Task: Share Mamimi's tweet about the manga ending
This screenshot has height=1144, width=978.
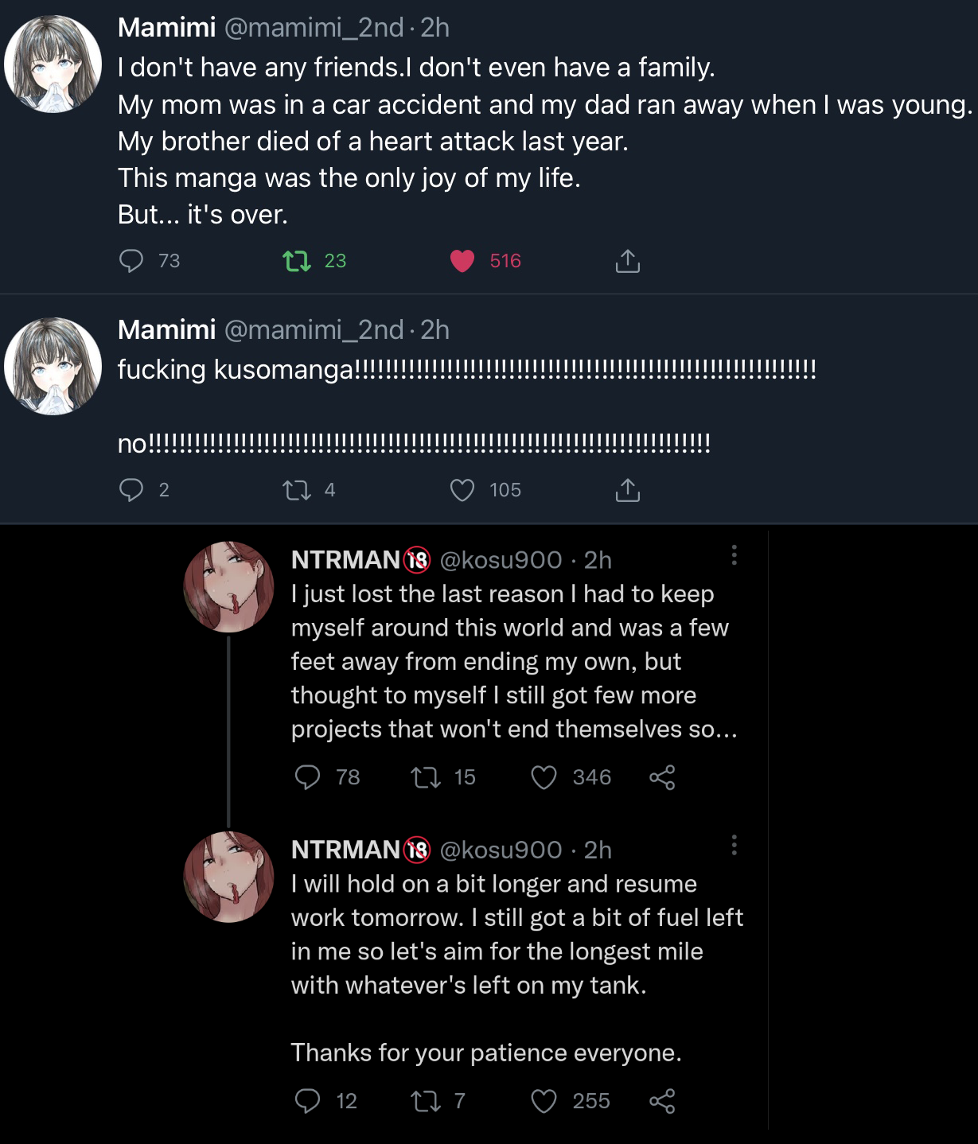Action: 628,261
